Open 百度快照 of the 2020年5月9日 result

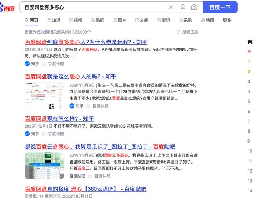[100, 106]
